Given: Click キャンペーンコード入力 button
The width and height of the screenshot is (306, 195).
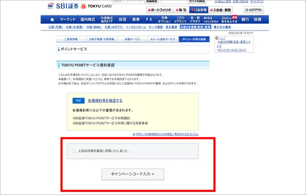Looking at the screenshot, I should click(x=133, y=174).
